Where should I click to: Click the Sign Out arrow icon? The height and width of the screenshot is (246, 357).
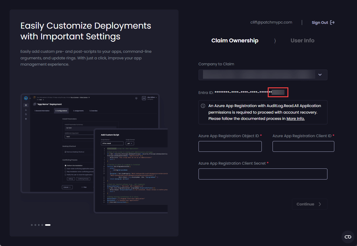tap(332, 23)
